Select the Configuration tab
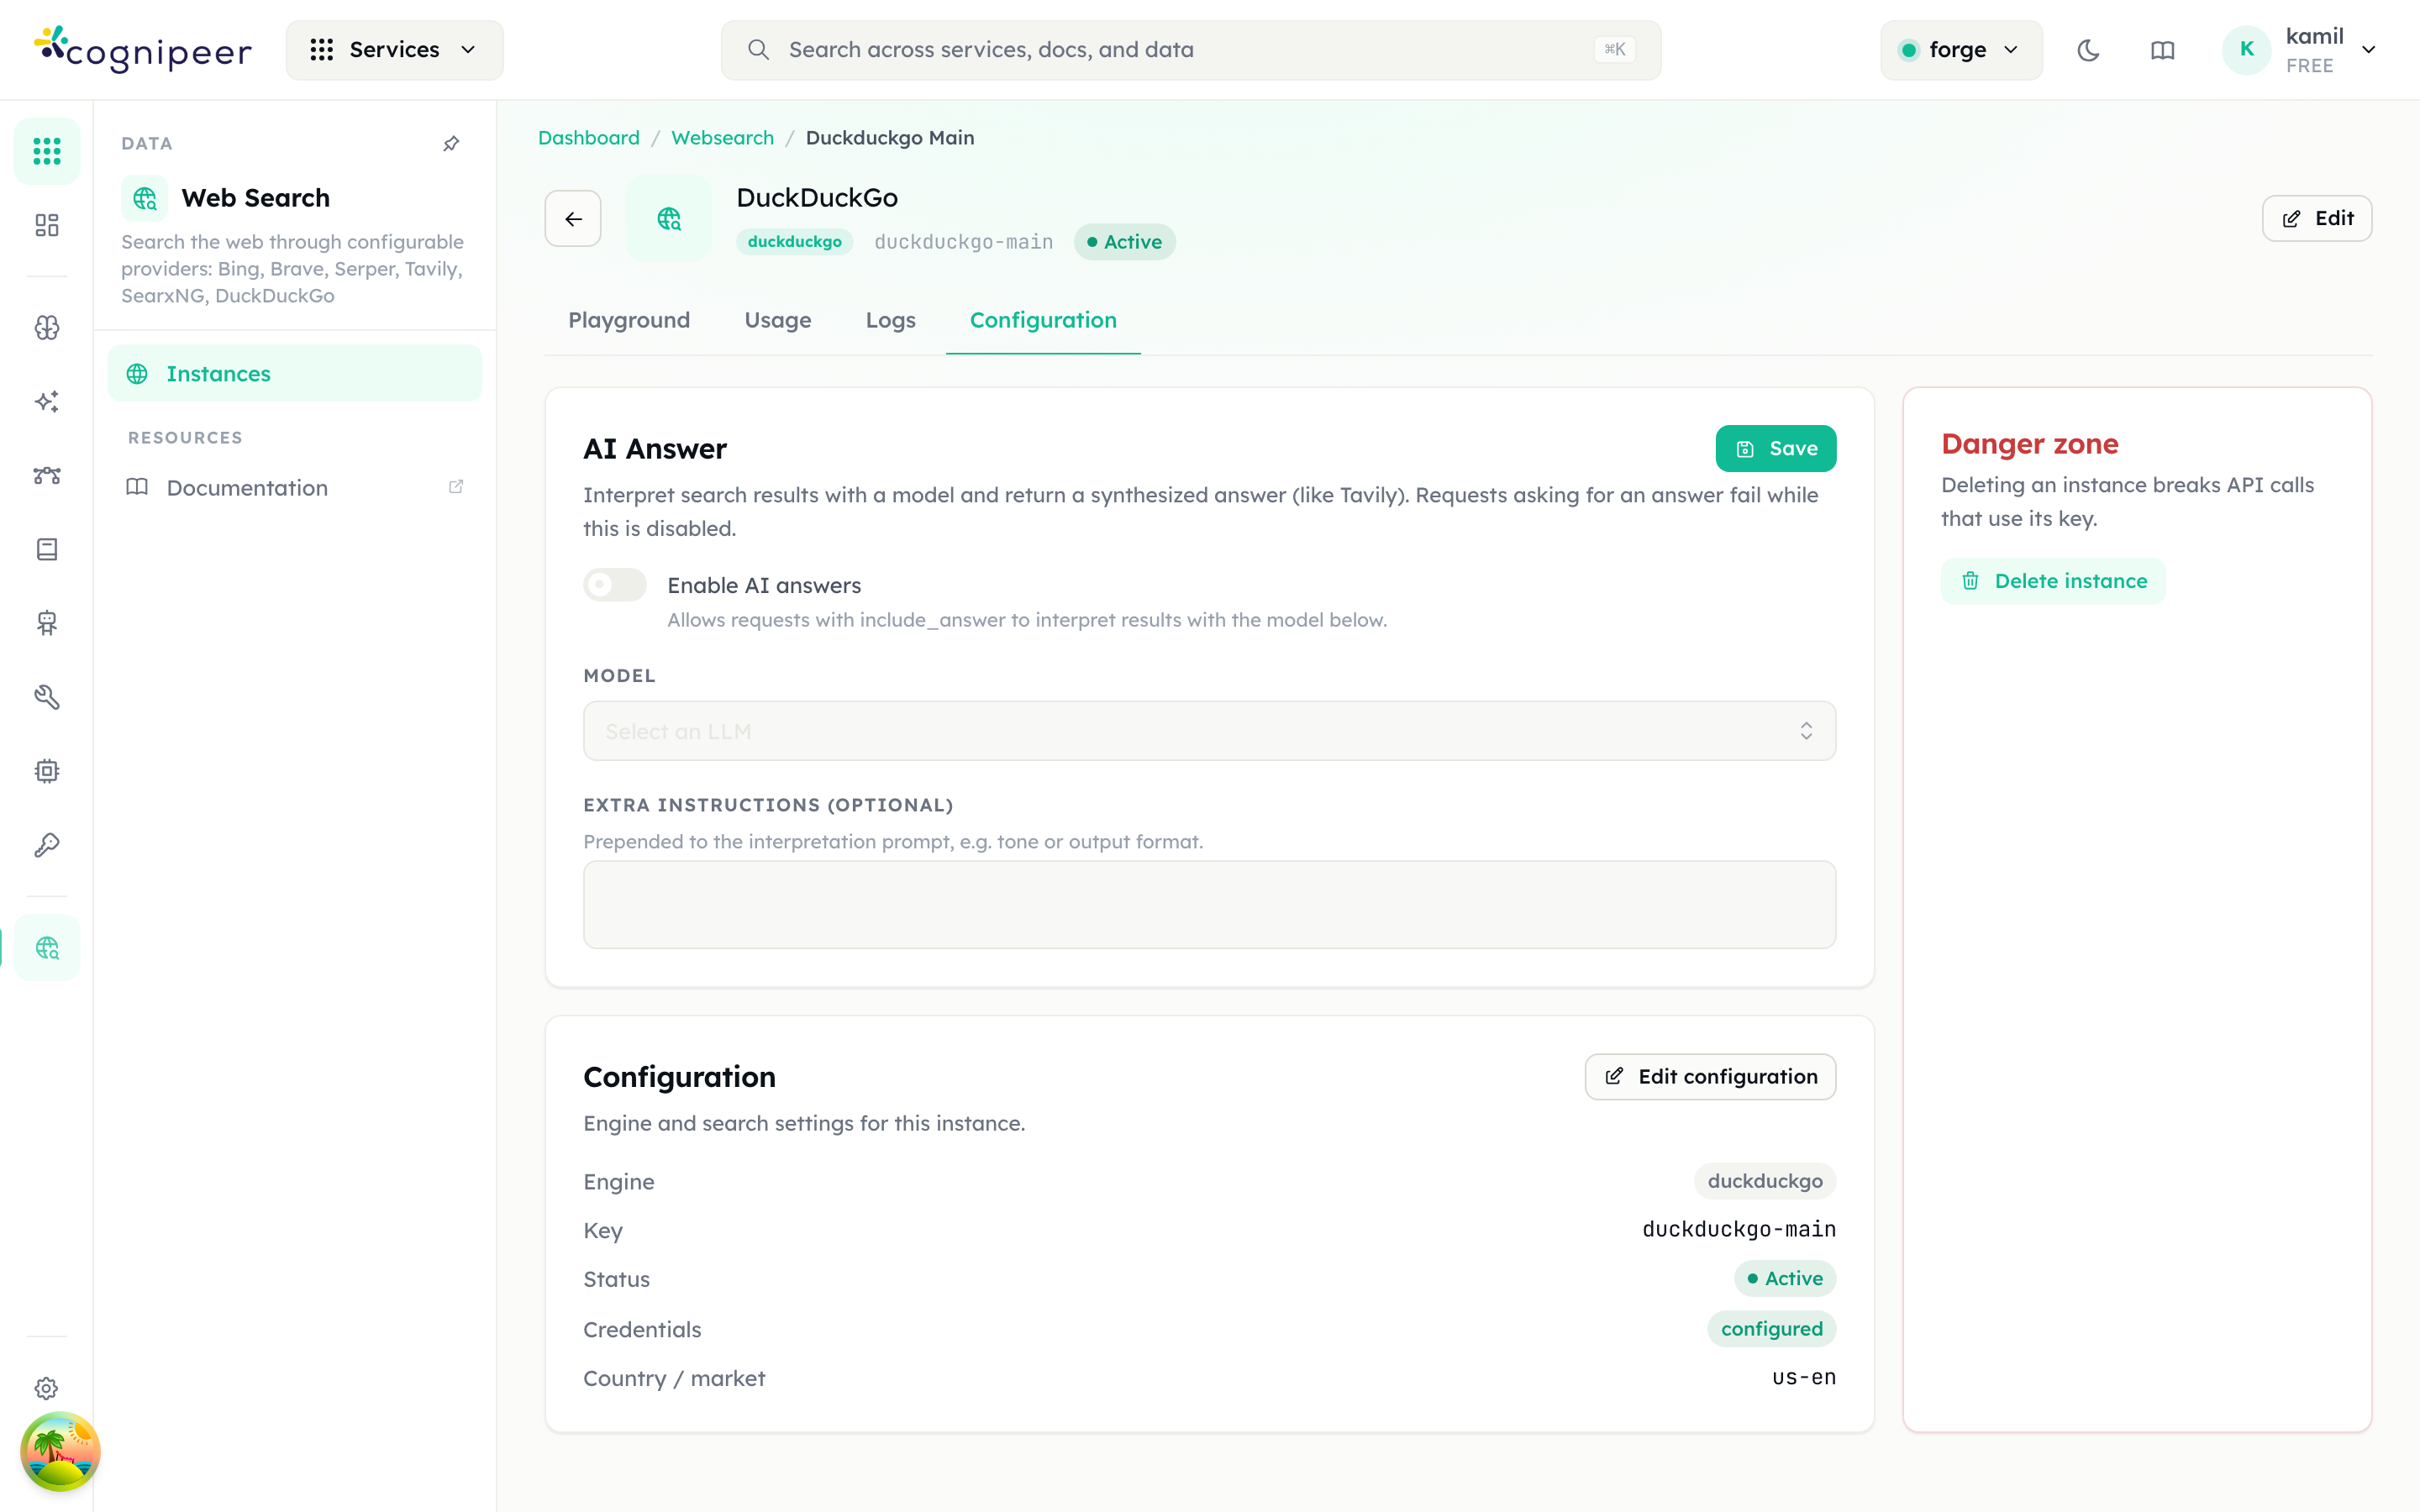 pyautogui.click(x=1043, y=320)
